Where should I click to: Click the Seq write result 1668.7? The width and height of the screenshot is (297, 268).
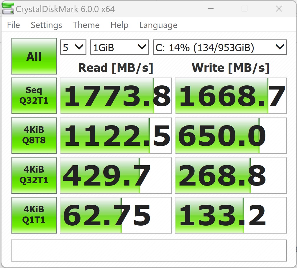click(231, 96)
